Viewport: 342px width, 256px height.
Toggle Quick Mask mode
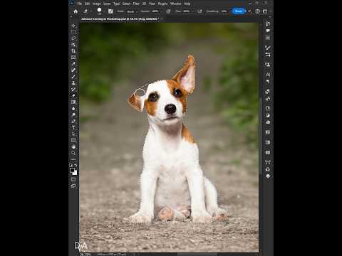tap(73, 179)
